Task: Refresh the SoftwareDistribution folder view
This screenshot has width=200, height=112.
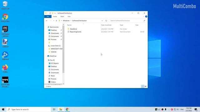Action: click(106, 21)
